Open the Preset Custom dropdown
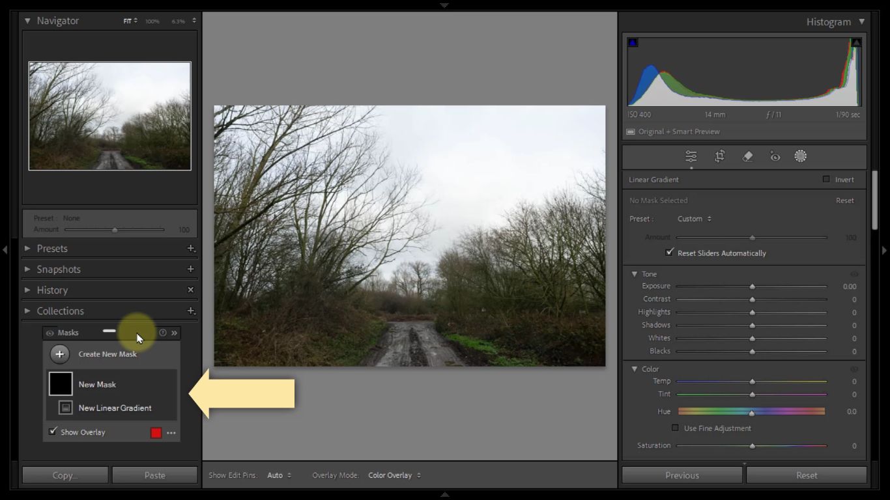Viewport: 890px width, 500px height. click(694, 219)
